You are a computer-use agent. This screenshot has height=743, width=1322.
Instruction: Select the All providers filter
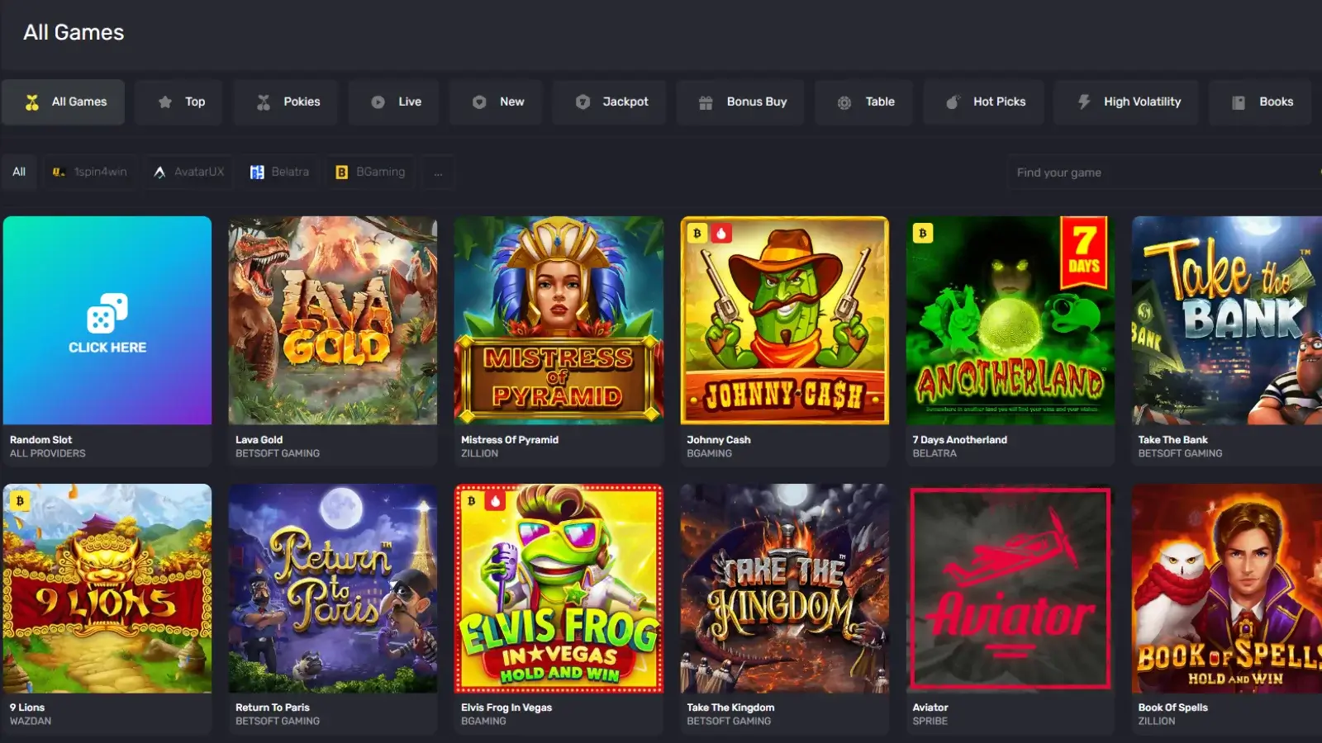click(x=19, y=172)
